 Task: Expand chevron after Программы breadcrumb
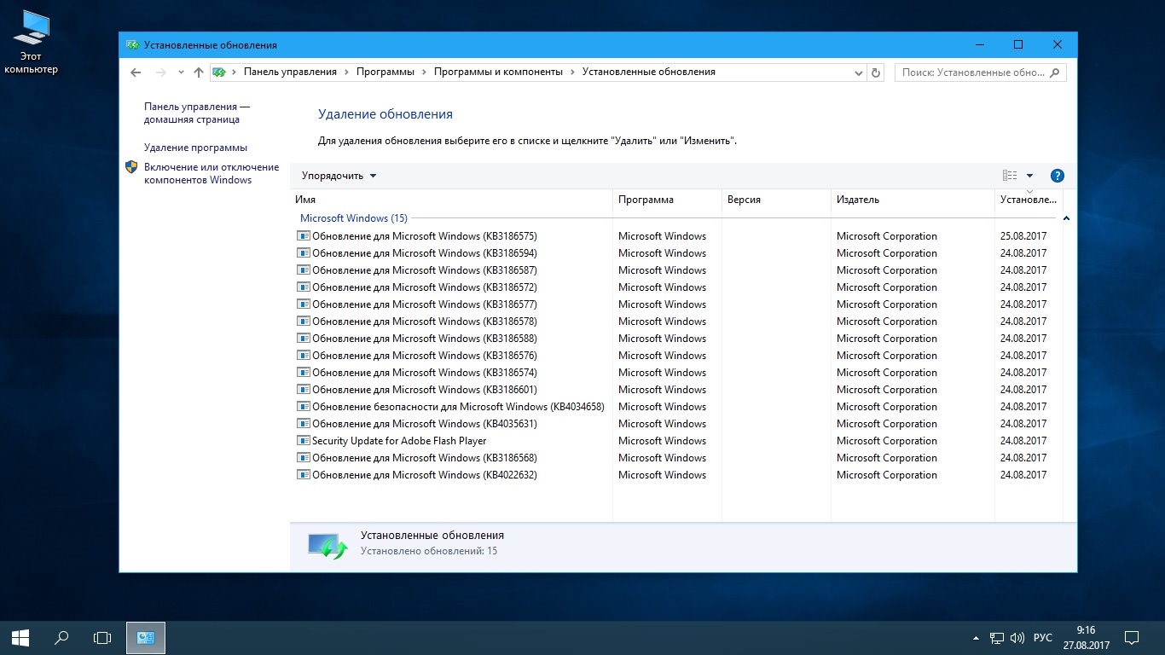tap(424, 72)
